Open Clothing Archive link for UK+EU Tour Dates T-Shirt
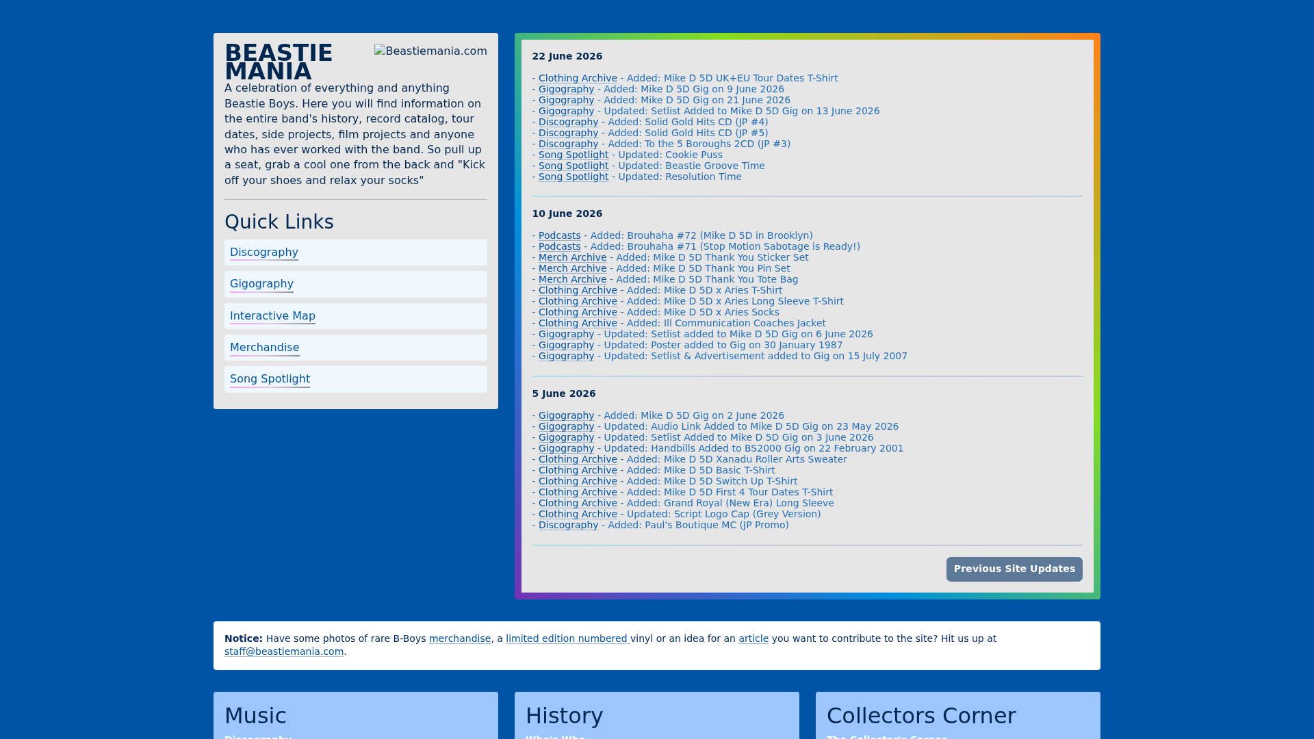Screen dimensions: 1314x739 (x=578, y=79)
